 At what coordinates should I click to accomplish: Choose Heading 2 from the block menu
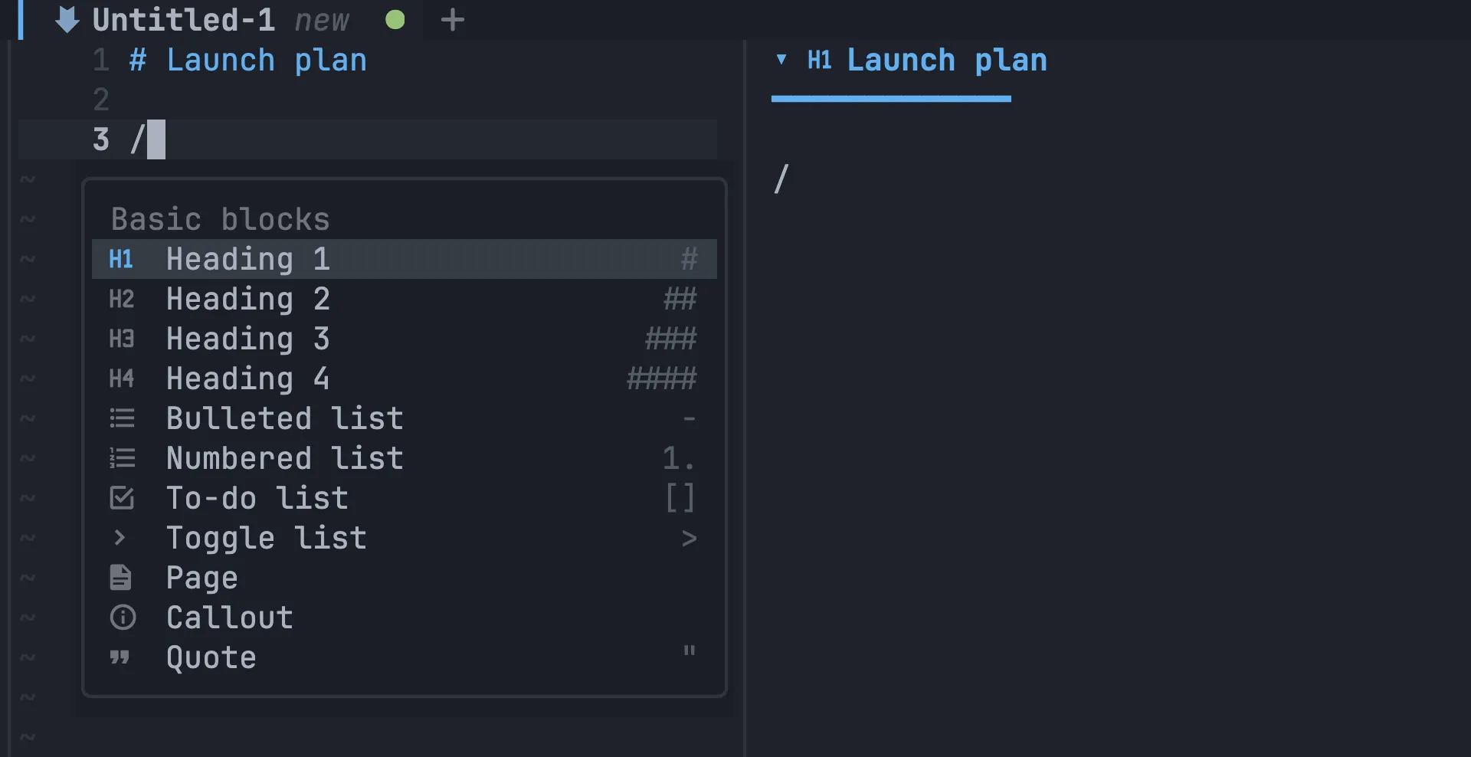(405, 299)
